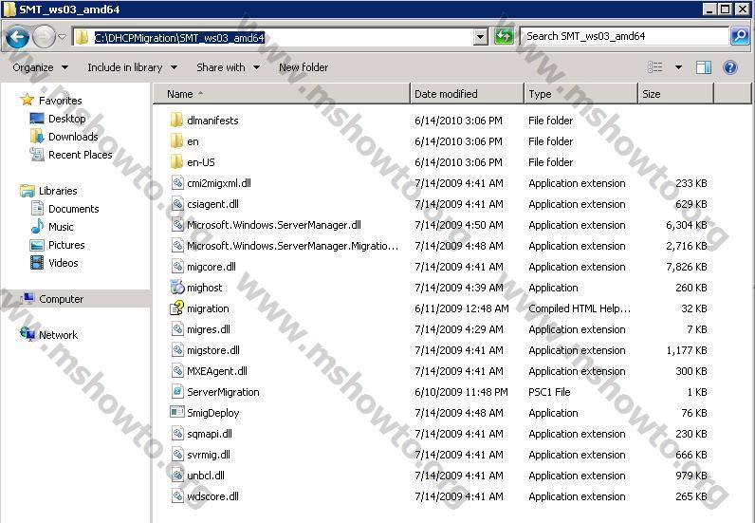
Task: Click the 6/11/2009 12:48 AM date
Action: (462, 308)
